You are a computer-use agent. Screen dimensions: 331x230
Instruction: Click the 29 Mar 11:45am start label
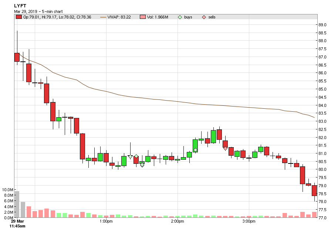(x=17, y=223)
